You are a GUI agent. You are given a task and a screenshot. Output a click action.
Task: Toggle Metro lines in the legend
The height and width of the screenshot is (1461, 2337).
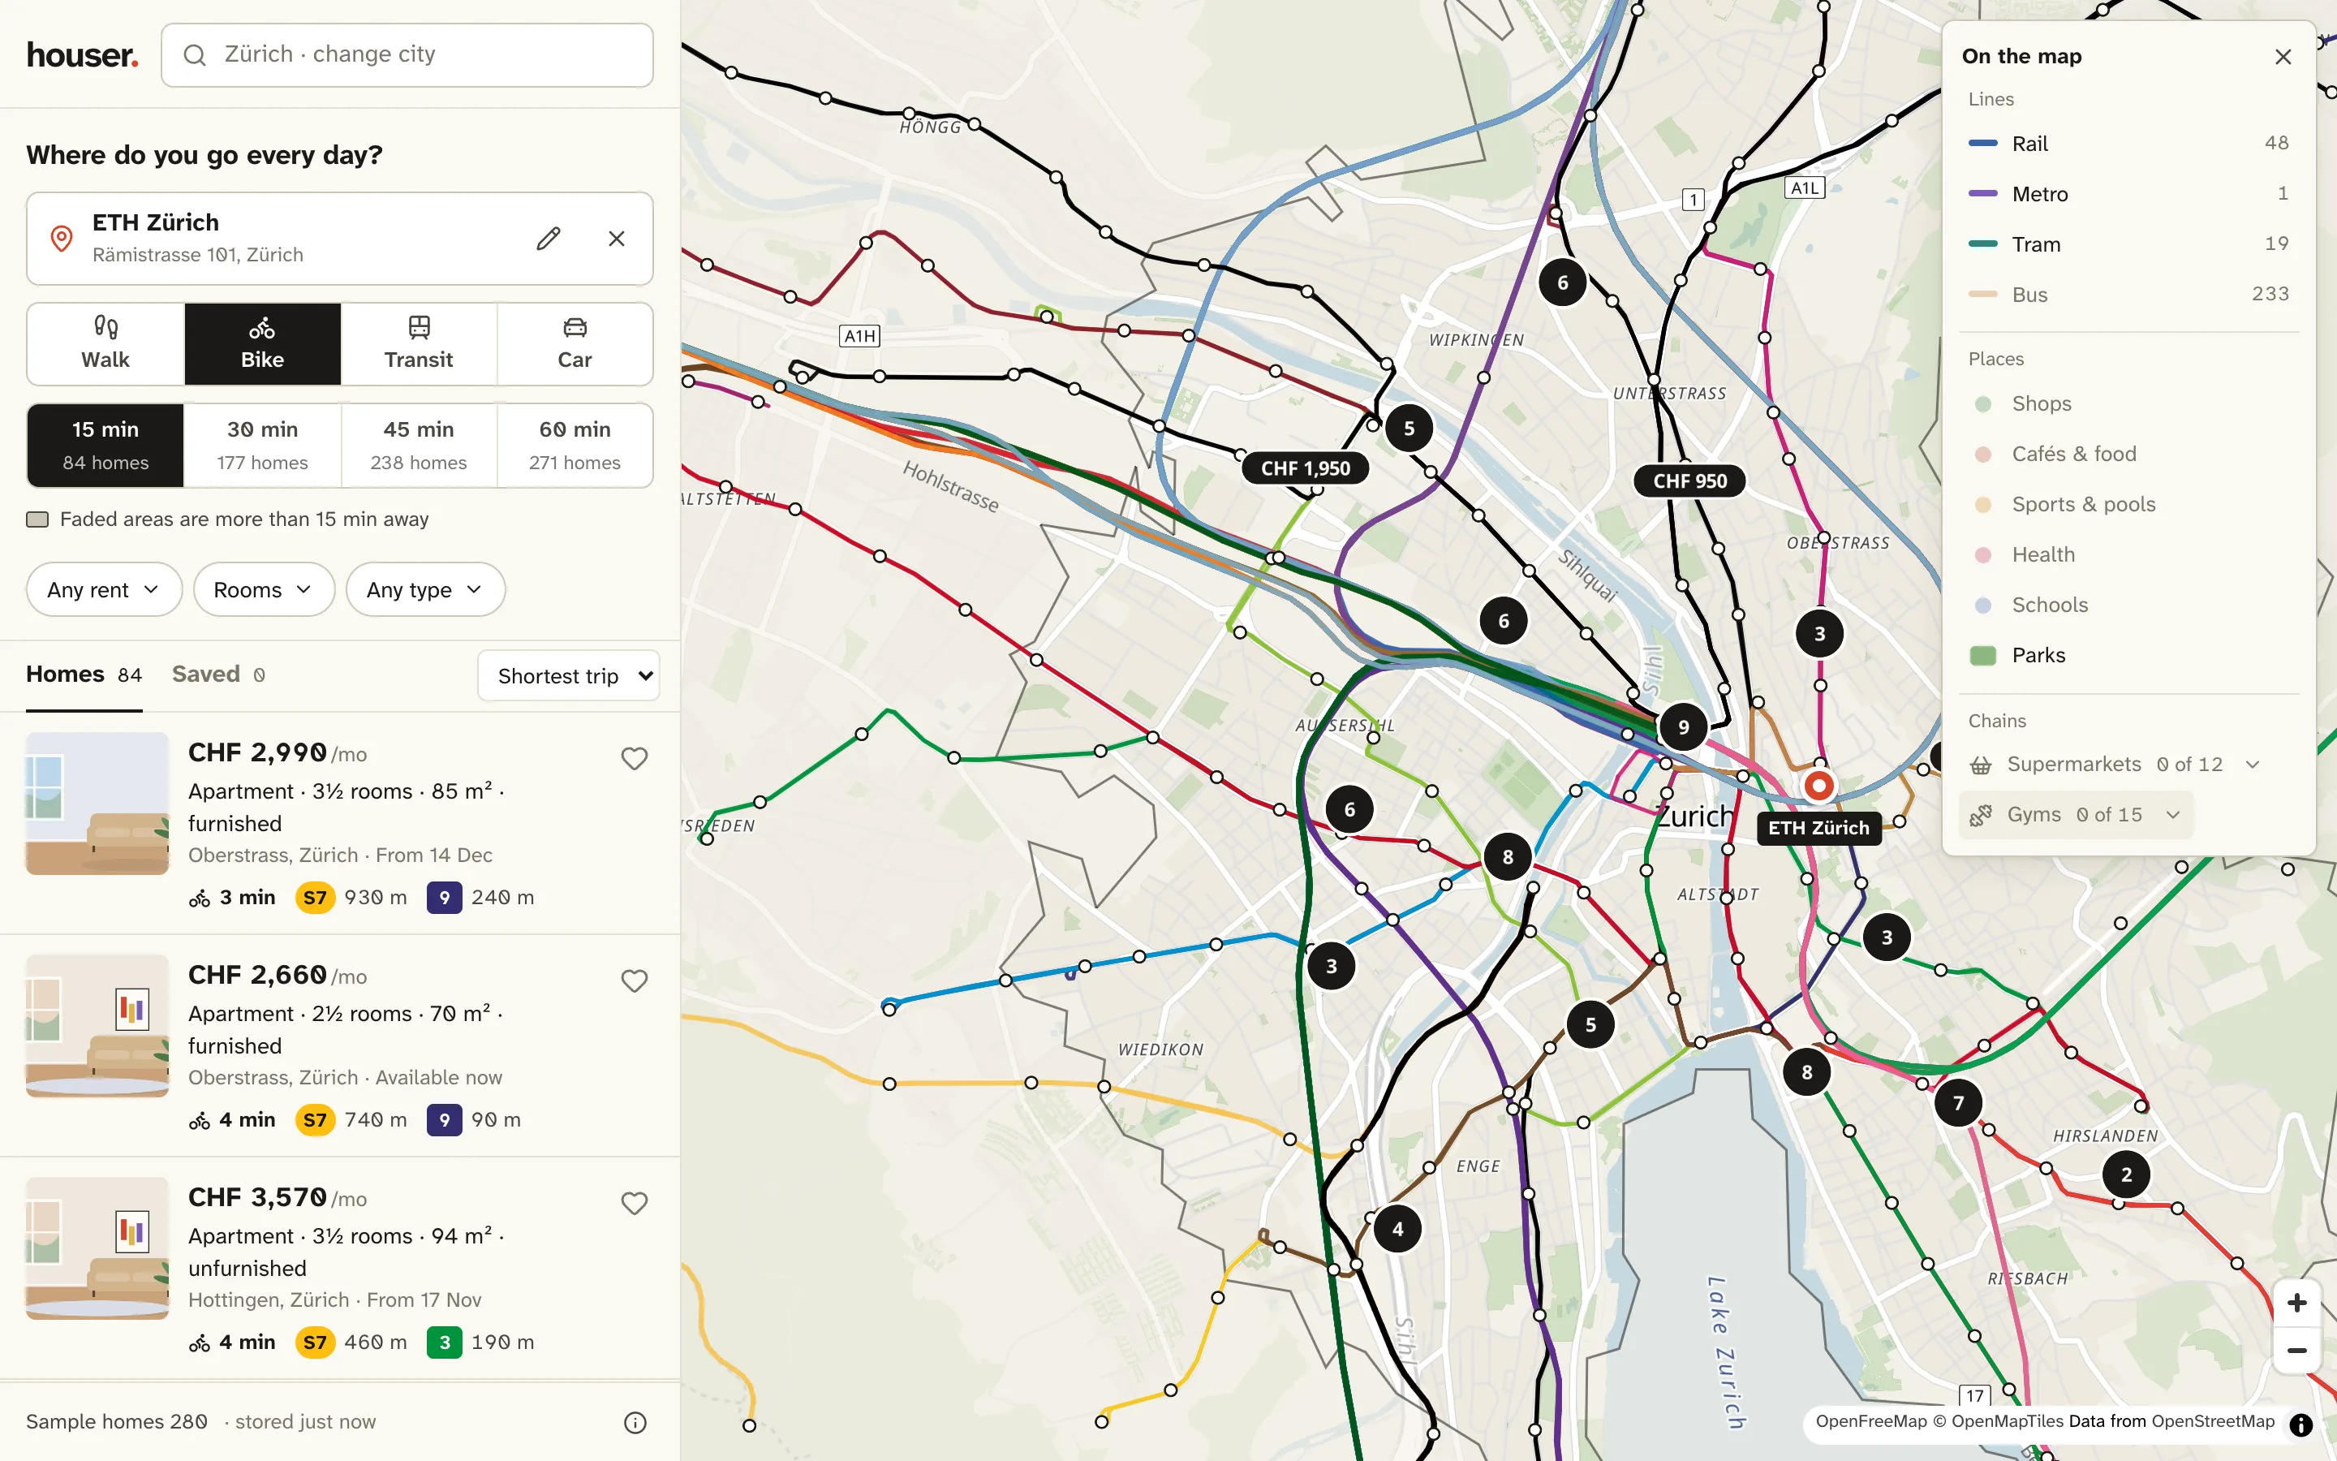point(2128,193)
